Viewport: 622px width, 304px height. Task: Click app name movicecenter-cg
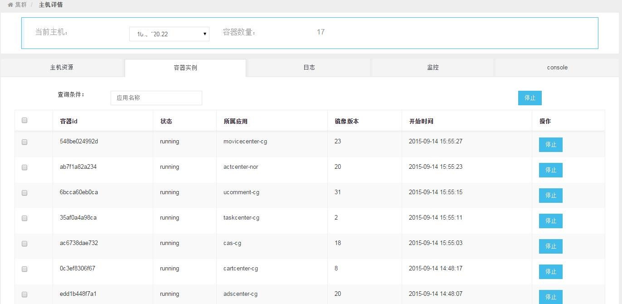click(x=245, y=142)
